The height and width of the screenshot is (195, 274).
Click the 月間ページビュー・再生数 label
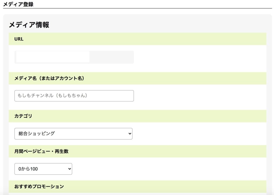click(41, 151)
